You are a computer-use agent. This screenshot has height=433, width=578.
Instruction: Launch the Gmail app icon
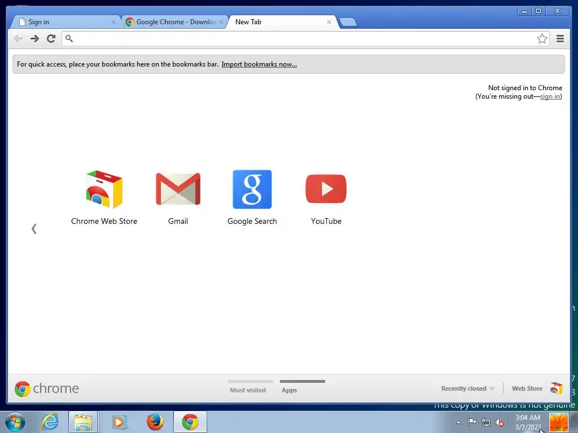[x=178, y=188]
